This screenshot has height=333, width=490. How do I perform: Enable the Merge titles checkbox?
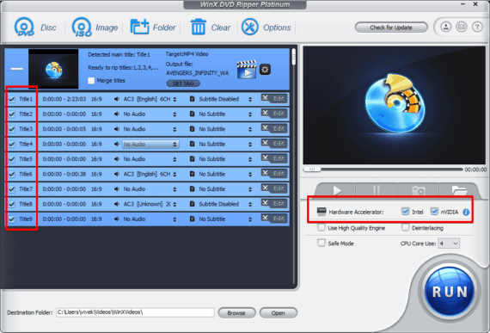pos(91,81)
